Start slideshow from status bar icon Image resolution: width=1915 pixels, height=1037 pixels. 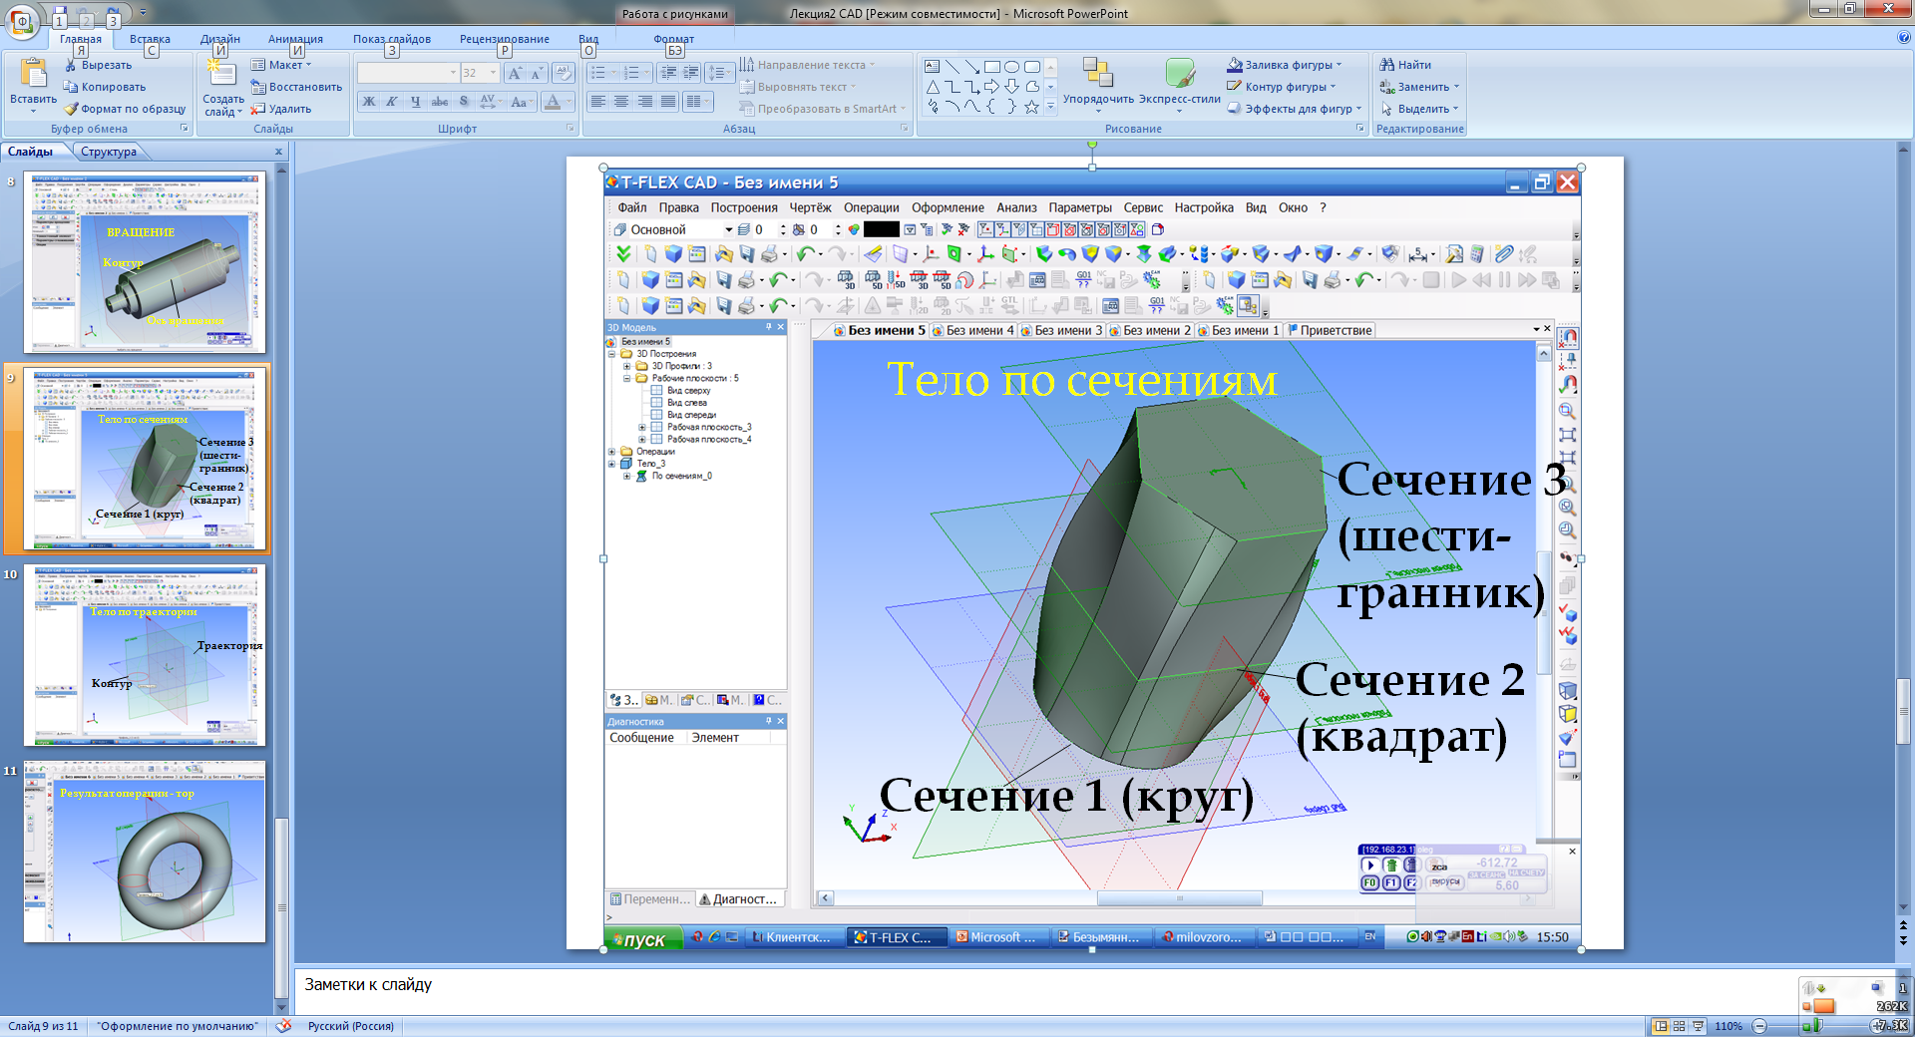point(1698,1026)
